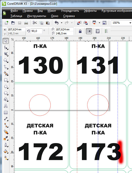Screen dimensions: 132x173
Task: Click the number 130 on canvas
Action: click(41, 65)
